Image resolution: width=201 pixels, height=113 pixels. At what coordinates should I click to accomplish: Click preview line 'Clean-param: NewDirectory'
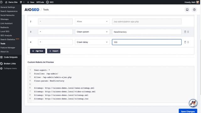click(x=49, y=81)
